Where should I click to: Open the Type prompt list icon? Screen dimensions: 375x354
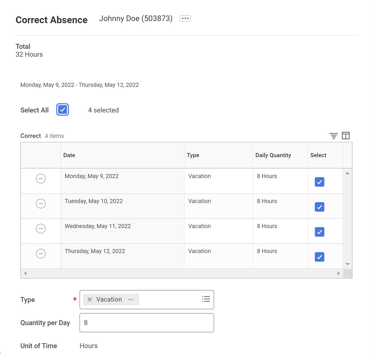tap(206, 299)
